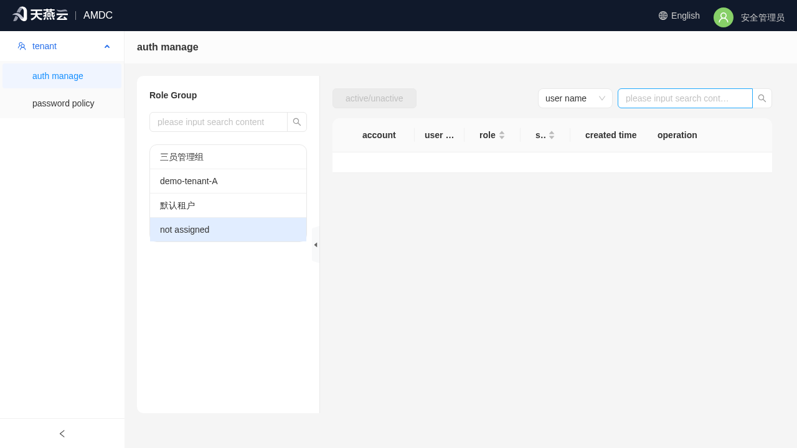Collapse the sidebar with the left arrow
Image resolution: width=797 pixels, height=448 pixels.
(x=62, y=434)
